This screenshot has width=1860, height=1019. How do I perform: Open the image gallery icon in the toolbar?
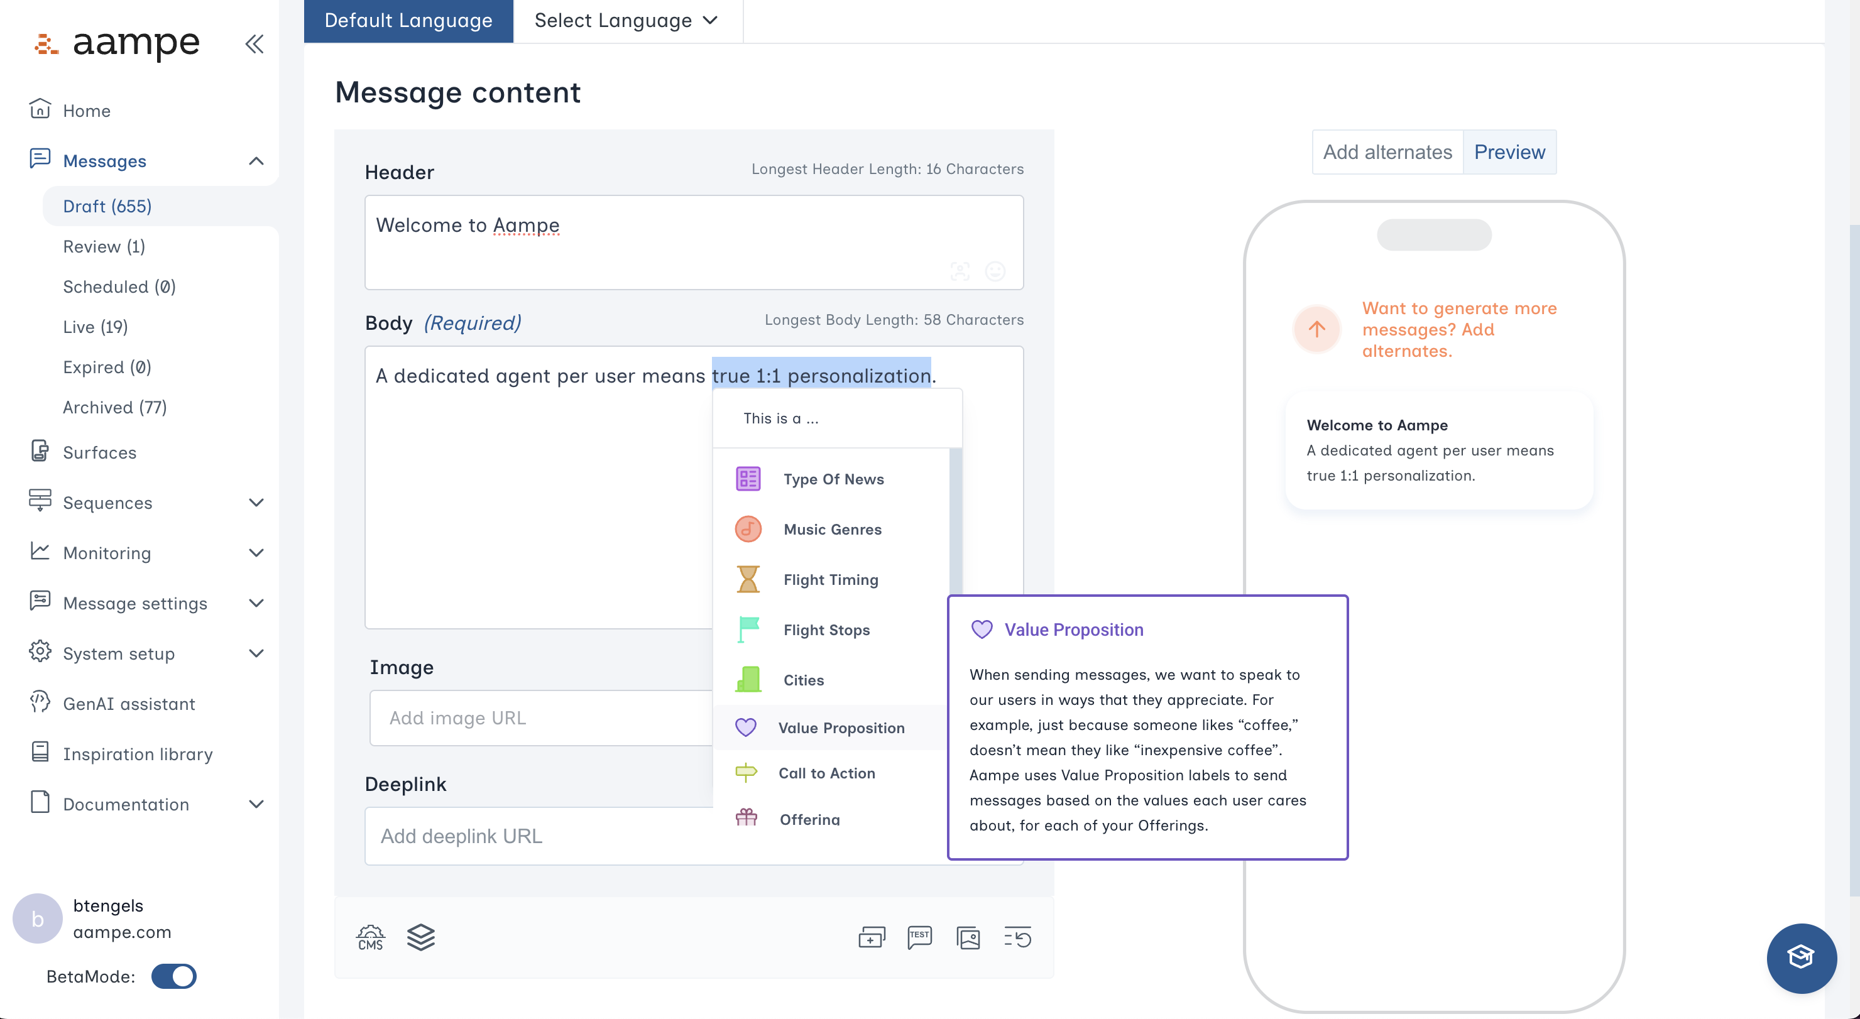point(968,937)
